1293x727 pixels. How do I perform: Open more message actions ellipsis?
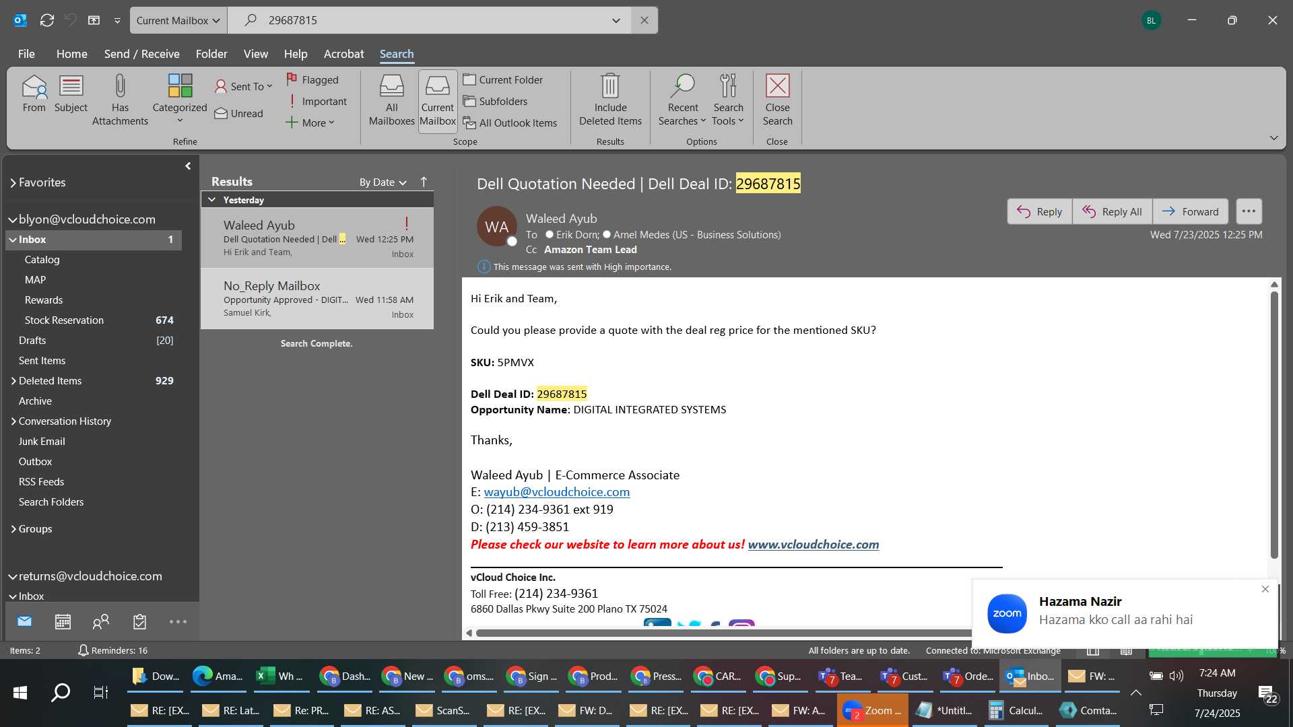click(x=1249, y=211)
